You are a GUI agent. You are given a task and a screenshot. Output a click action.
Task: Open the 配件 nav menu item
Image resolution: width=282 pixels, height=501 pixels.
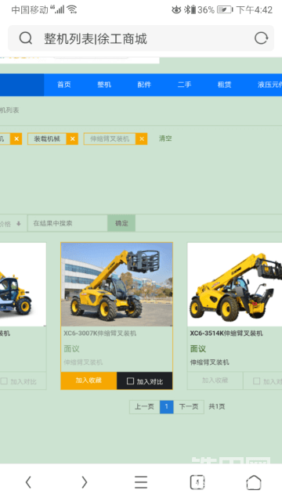click(144, 85)
